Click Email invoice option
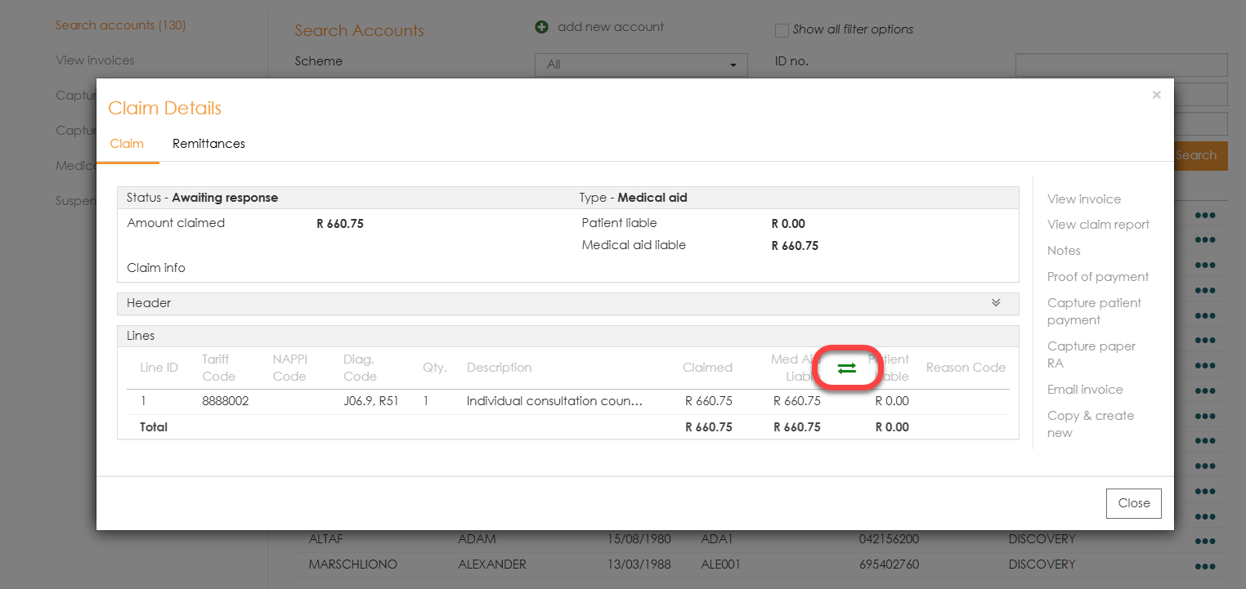The height and width of the screenshot is (589, 1246). pyautogui.click(x=1085, y=390)
